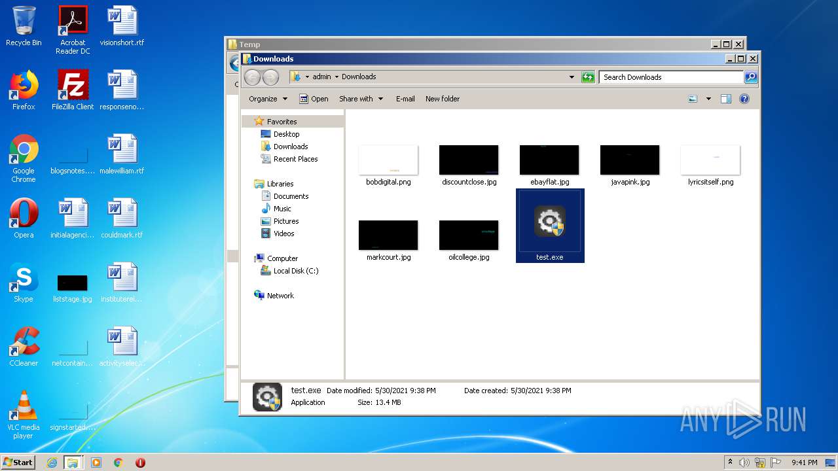Click the Explorer Back arrow button

(252, 77)
